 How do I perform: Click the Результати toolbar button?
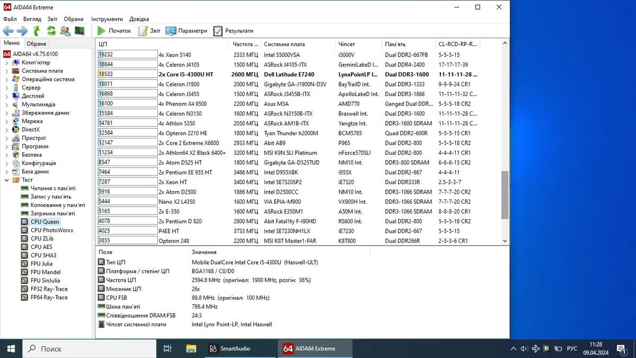(234, 31)
